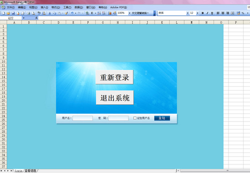250x173 pixels.
Task: Select row 10 header
Action: tap(3, 61)
